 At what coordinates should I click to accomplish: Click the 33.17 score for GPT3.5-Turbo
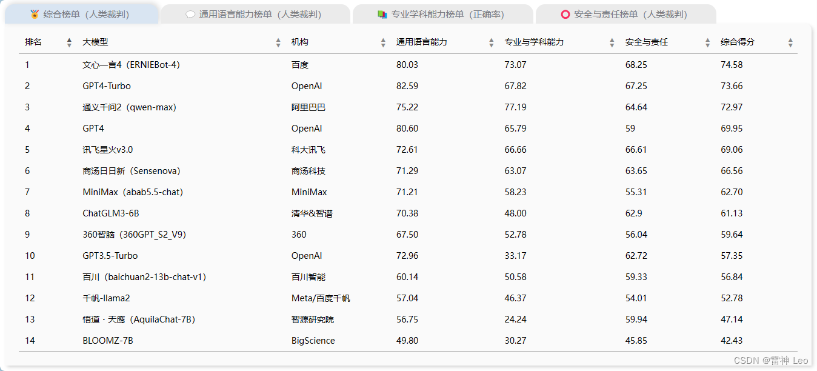click(516, 256)
